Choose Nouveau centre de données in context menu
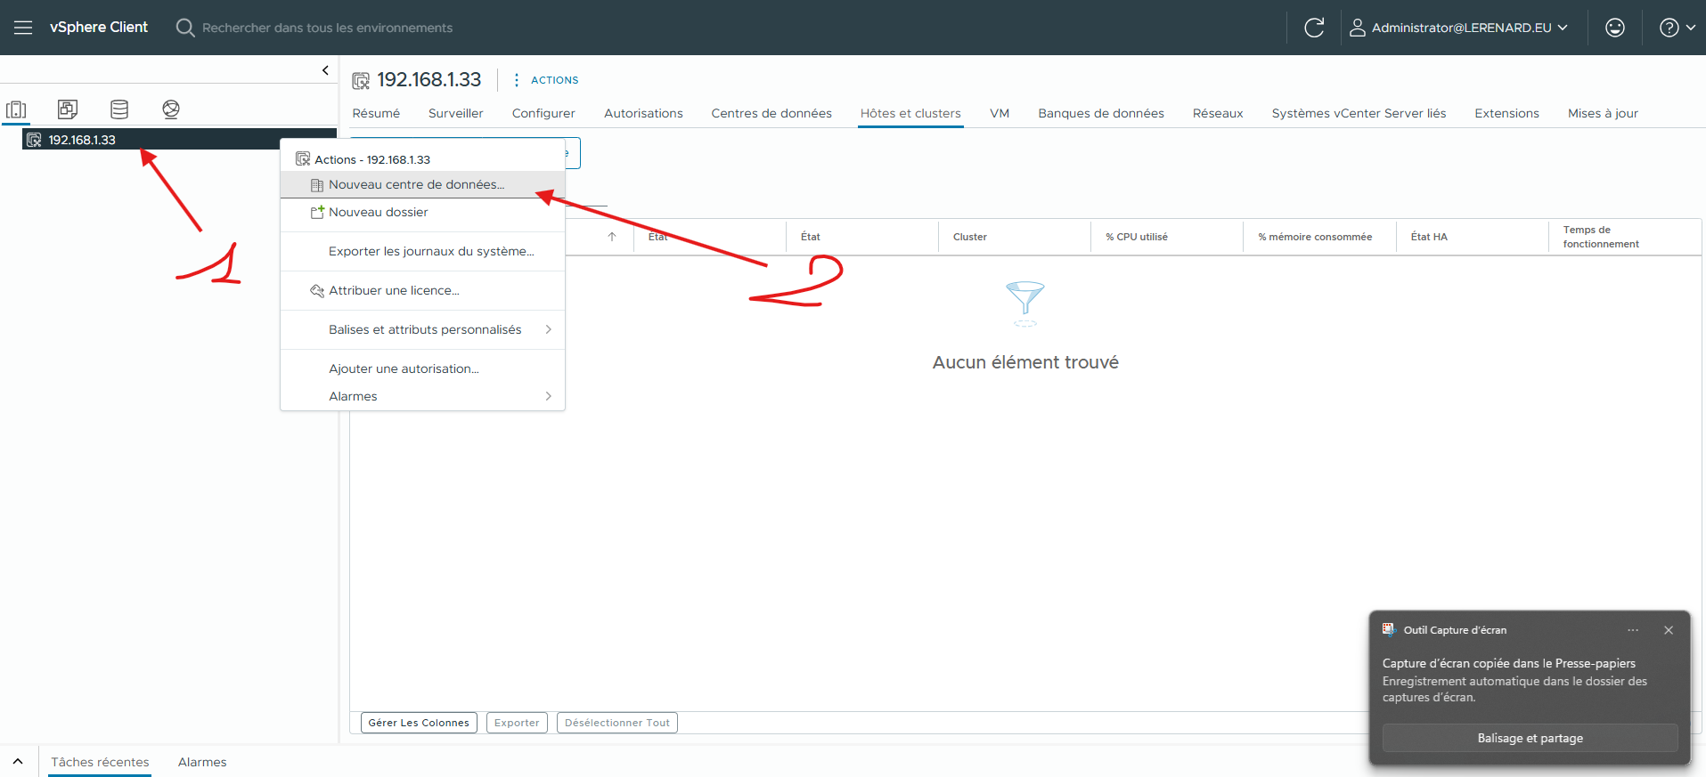Image resolution: width=1706 pixels, height=777 pixels. pyautogui.click(x=422, y=184)
